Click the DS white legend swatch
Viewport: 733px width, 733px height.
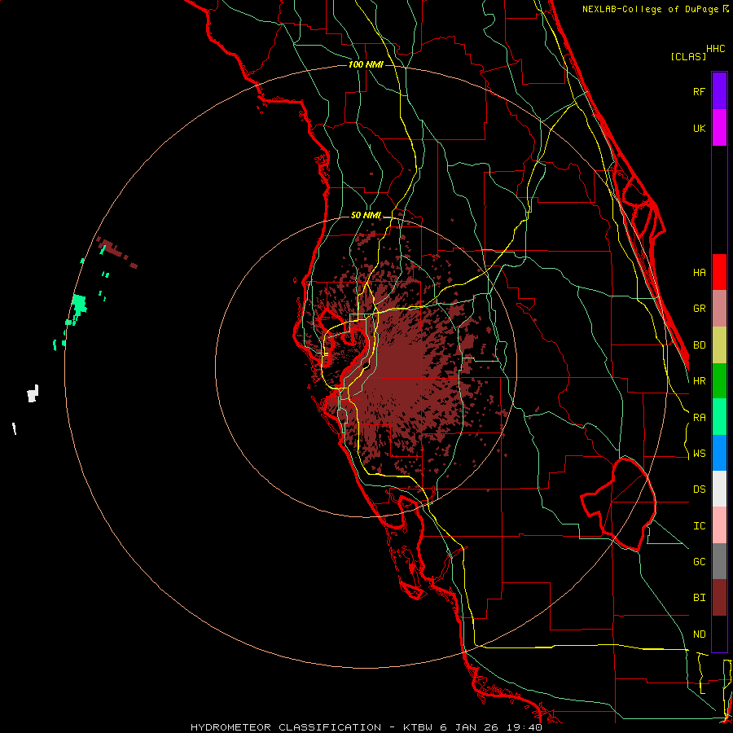pyautogui.click(x=719, y=489)
